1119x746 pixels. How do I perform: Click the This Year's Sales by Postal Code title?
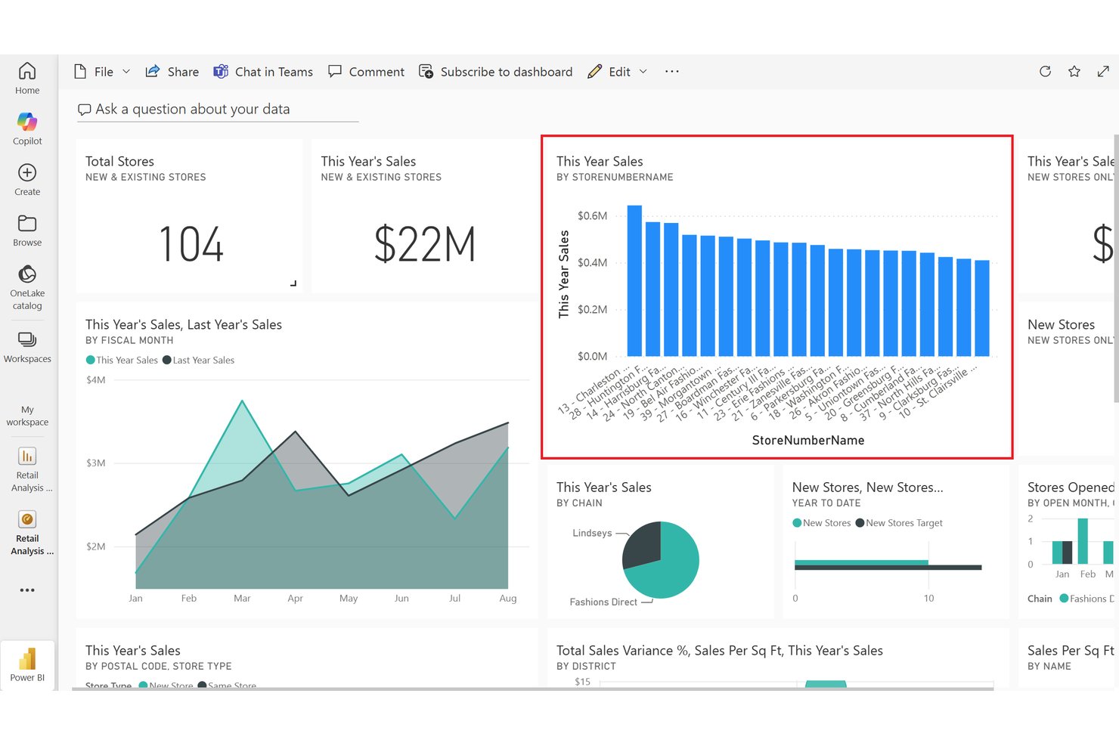(x=133, y=651)
